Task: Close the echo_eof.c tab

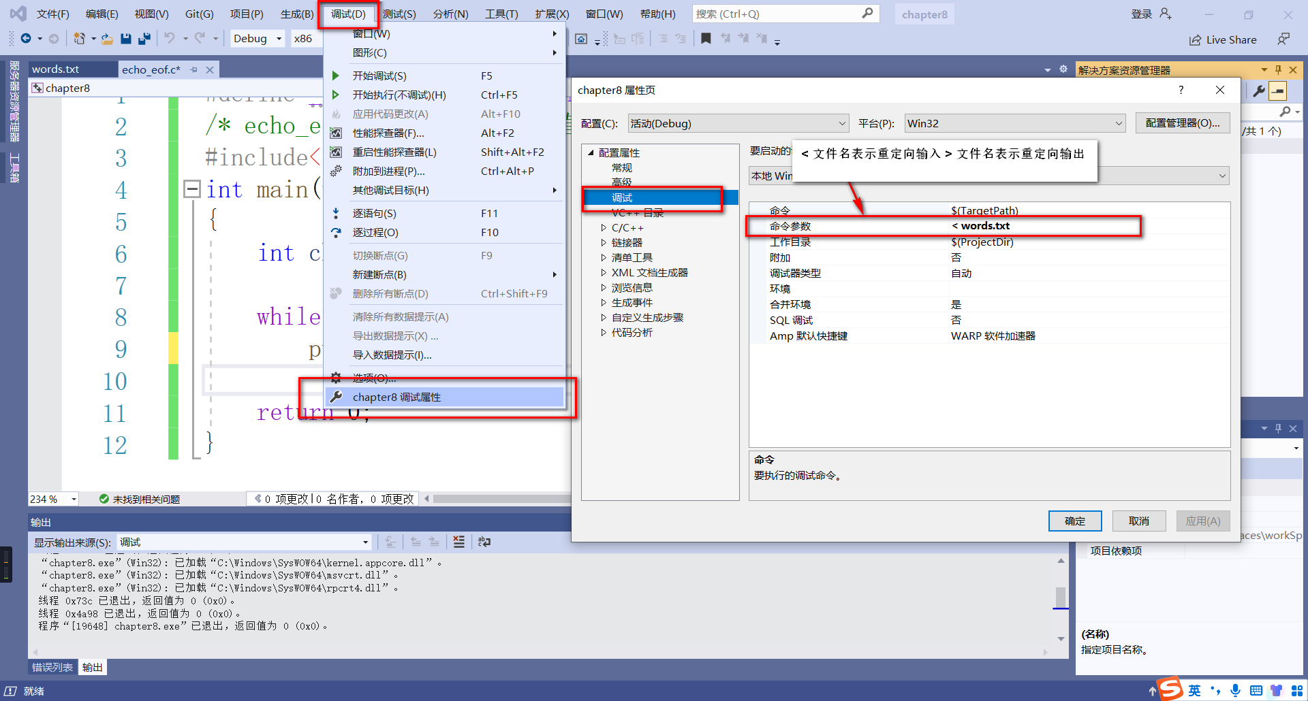Action: [210, 69]
